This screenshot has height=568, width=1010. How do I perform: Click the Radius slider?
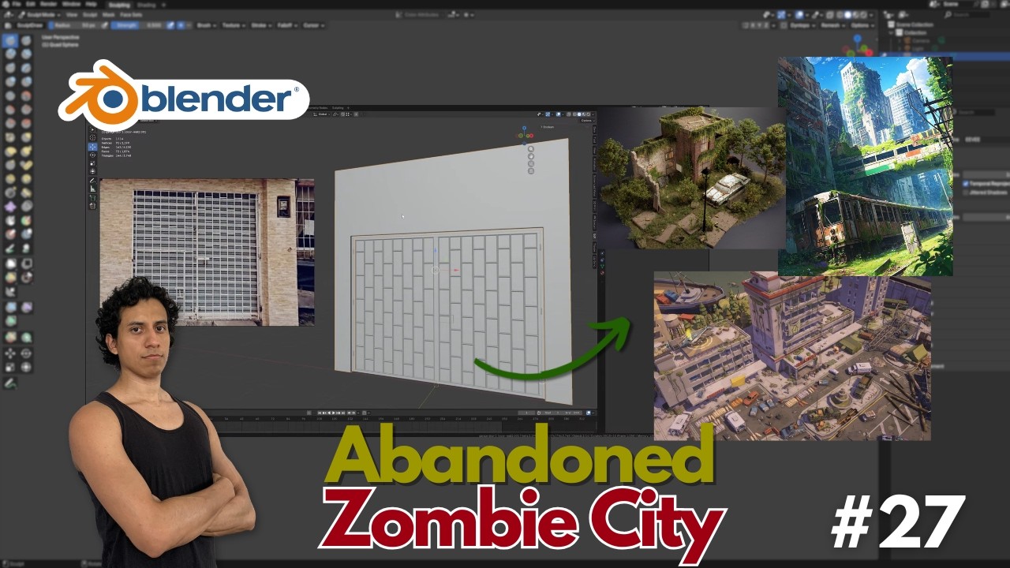pos(74,25)
